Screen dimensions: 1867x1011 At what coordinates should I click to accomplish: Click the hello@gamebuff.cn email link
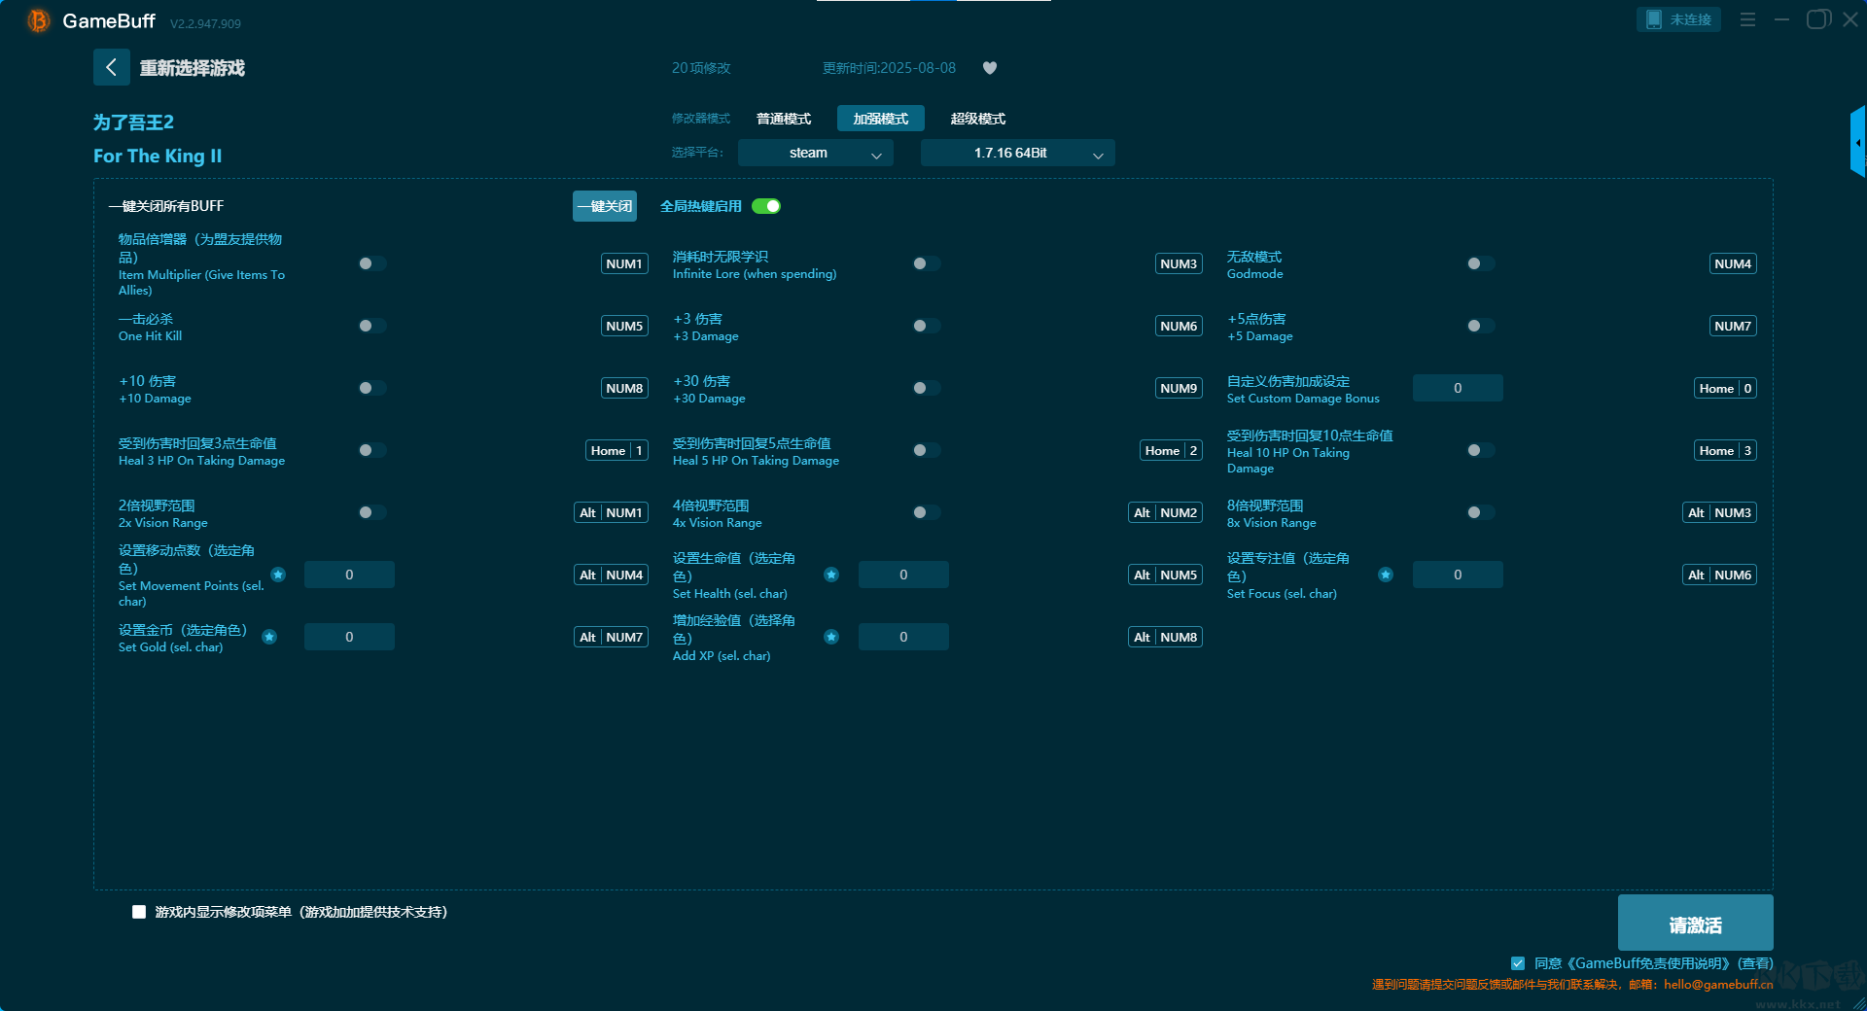[x=1718, y=985]
